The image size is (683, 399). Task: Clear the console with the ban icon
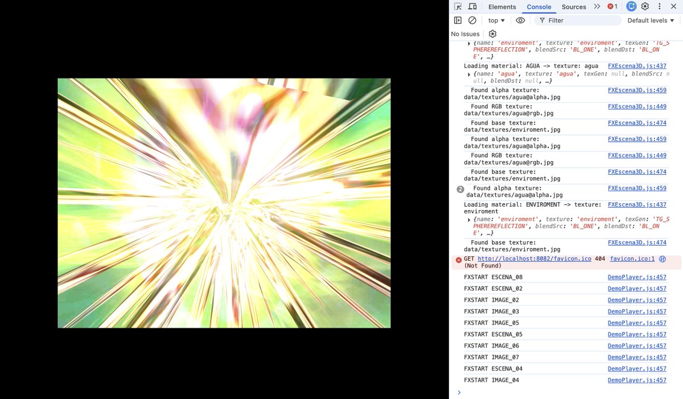pyautogui.click(x=472, y=20)
